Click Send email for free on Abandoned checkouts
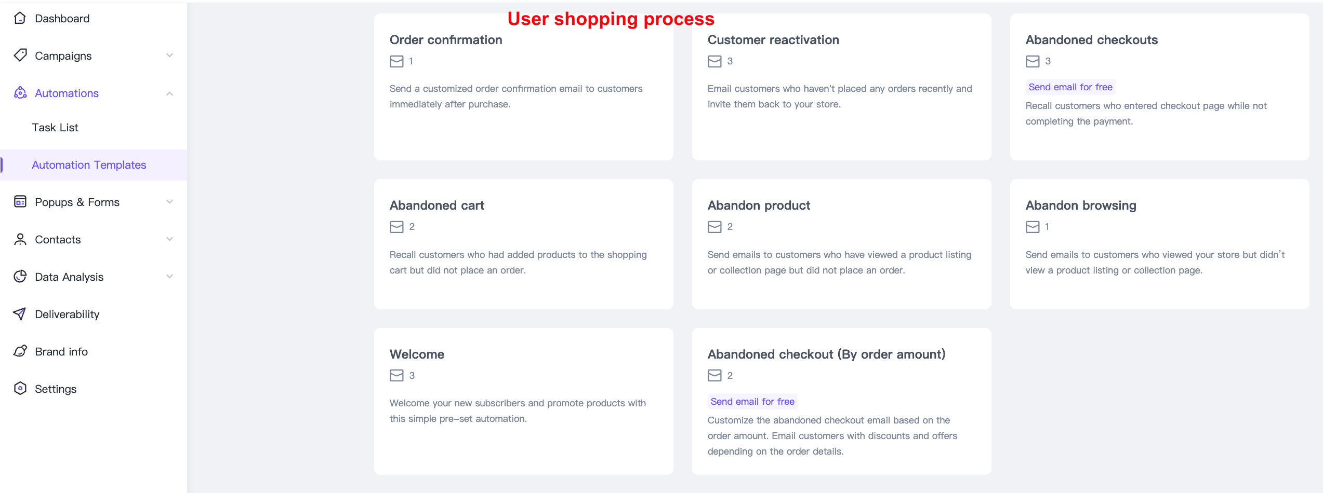The image size is (1323, 493). pos(1070,87)
